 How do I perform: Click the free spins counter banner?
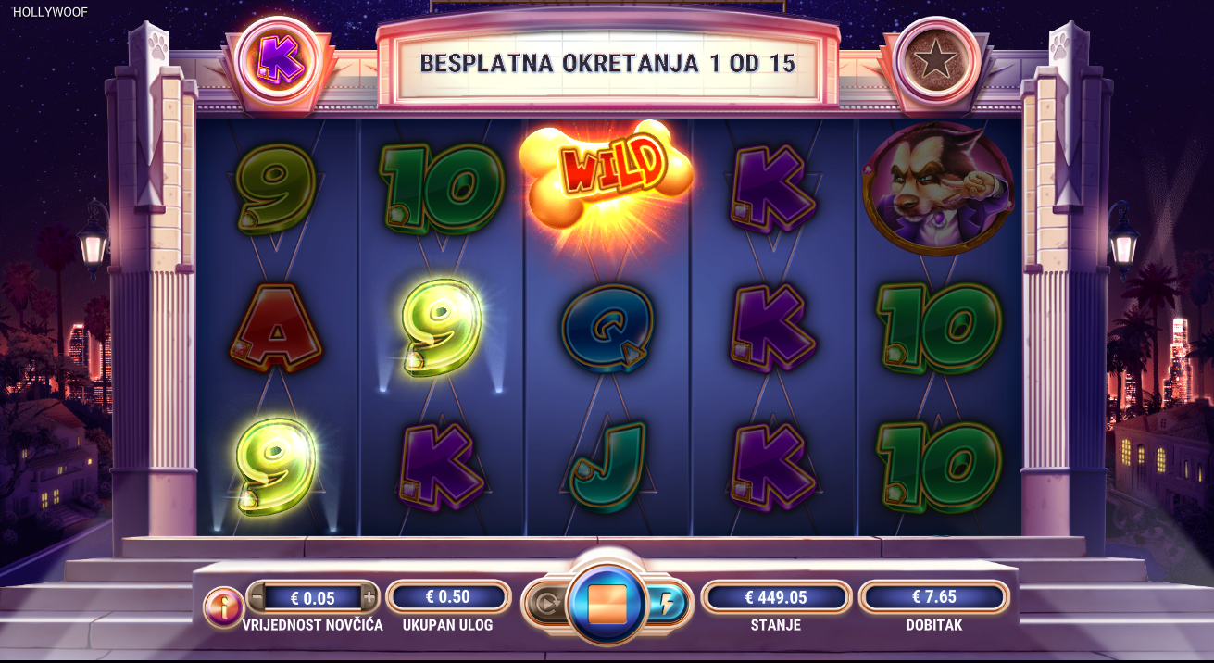[x=607, y=63]
